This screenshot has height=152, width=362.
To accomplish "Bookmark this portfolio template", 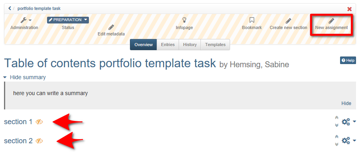I will pyautogui.click(x=252, y=20).
